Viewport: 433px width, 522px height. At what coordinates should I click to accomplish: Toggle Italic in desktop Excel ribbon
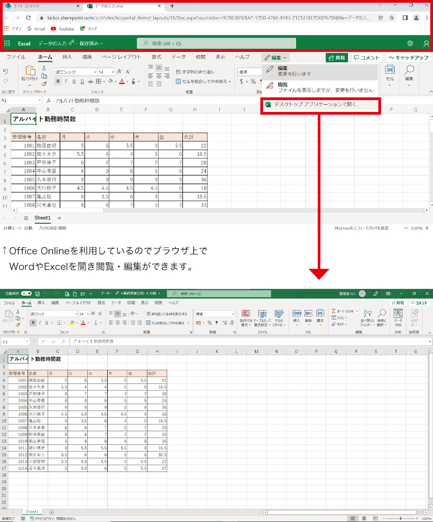[x=40, y=322]
